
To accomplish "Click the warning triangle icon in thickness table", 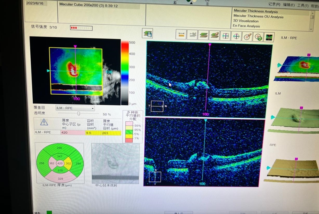I will 44,123.
